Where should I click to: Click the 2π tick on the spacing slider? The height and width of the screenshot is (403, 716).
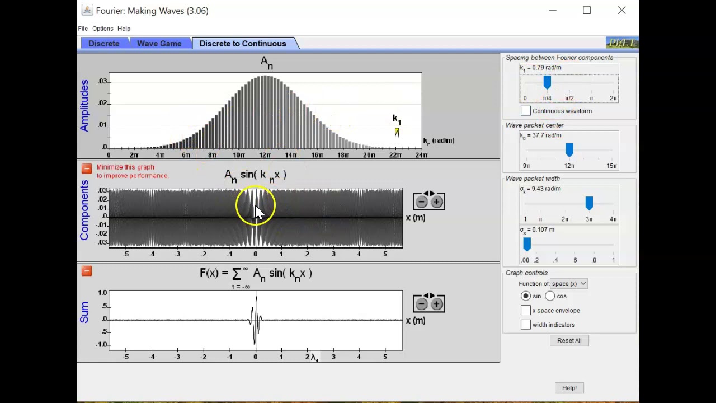coord(613,98)
